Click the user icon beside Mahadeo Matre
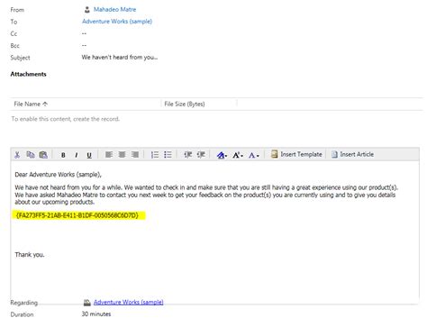The height and width of the screenshot is (336, 427). pos(87,10)
